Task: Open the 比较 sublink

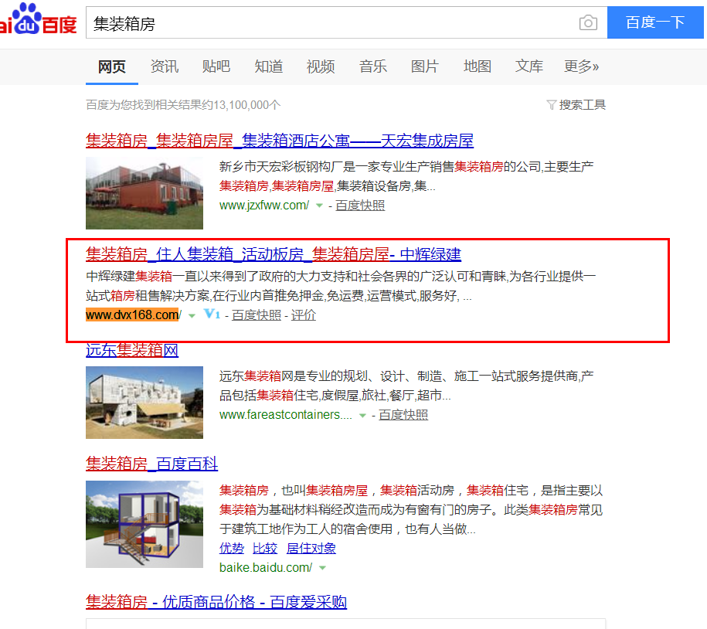Action: [x=265, y=549]
